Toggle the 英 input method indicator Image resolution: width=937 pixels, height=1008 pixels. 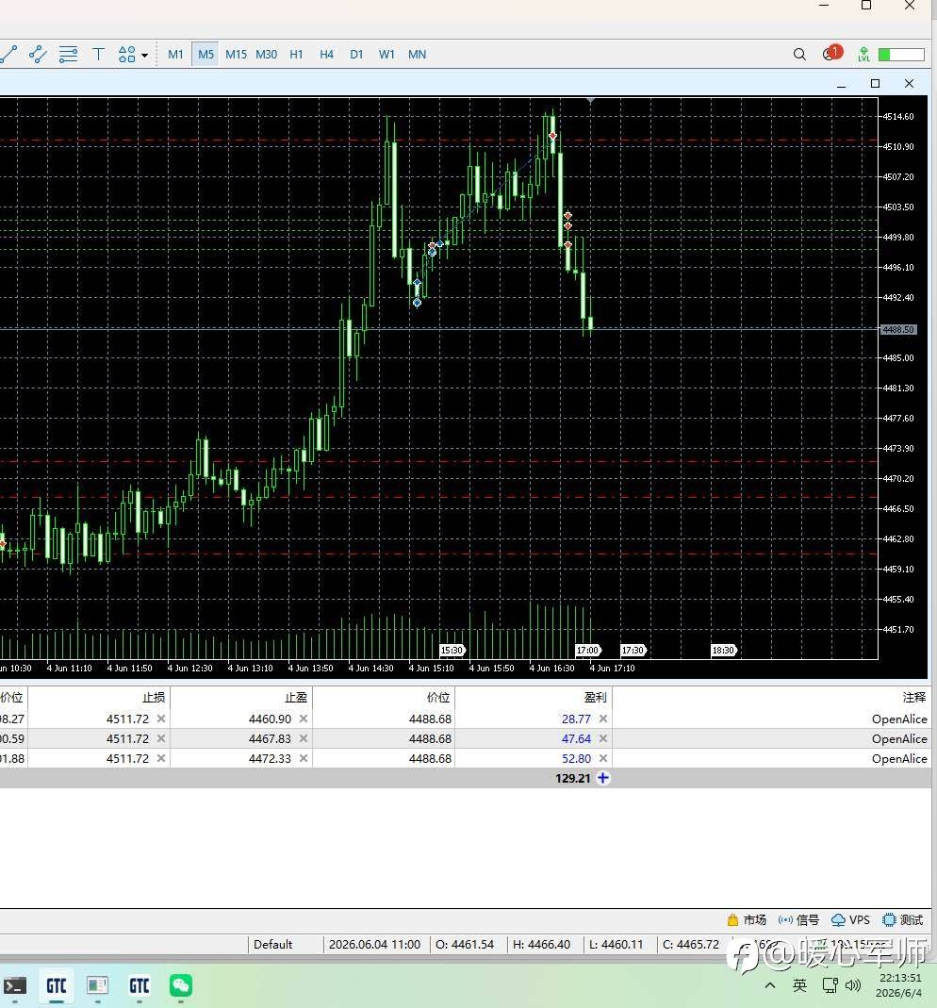[x=799, y=984]
